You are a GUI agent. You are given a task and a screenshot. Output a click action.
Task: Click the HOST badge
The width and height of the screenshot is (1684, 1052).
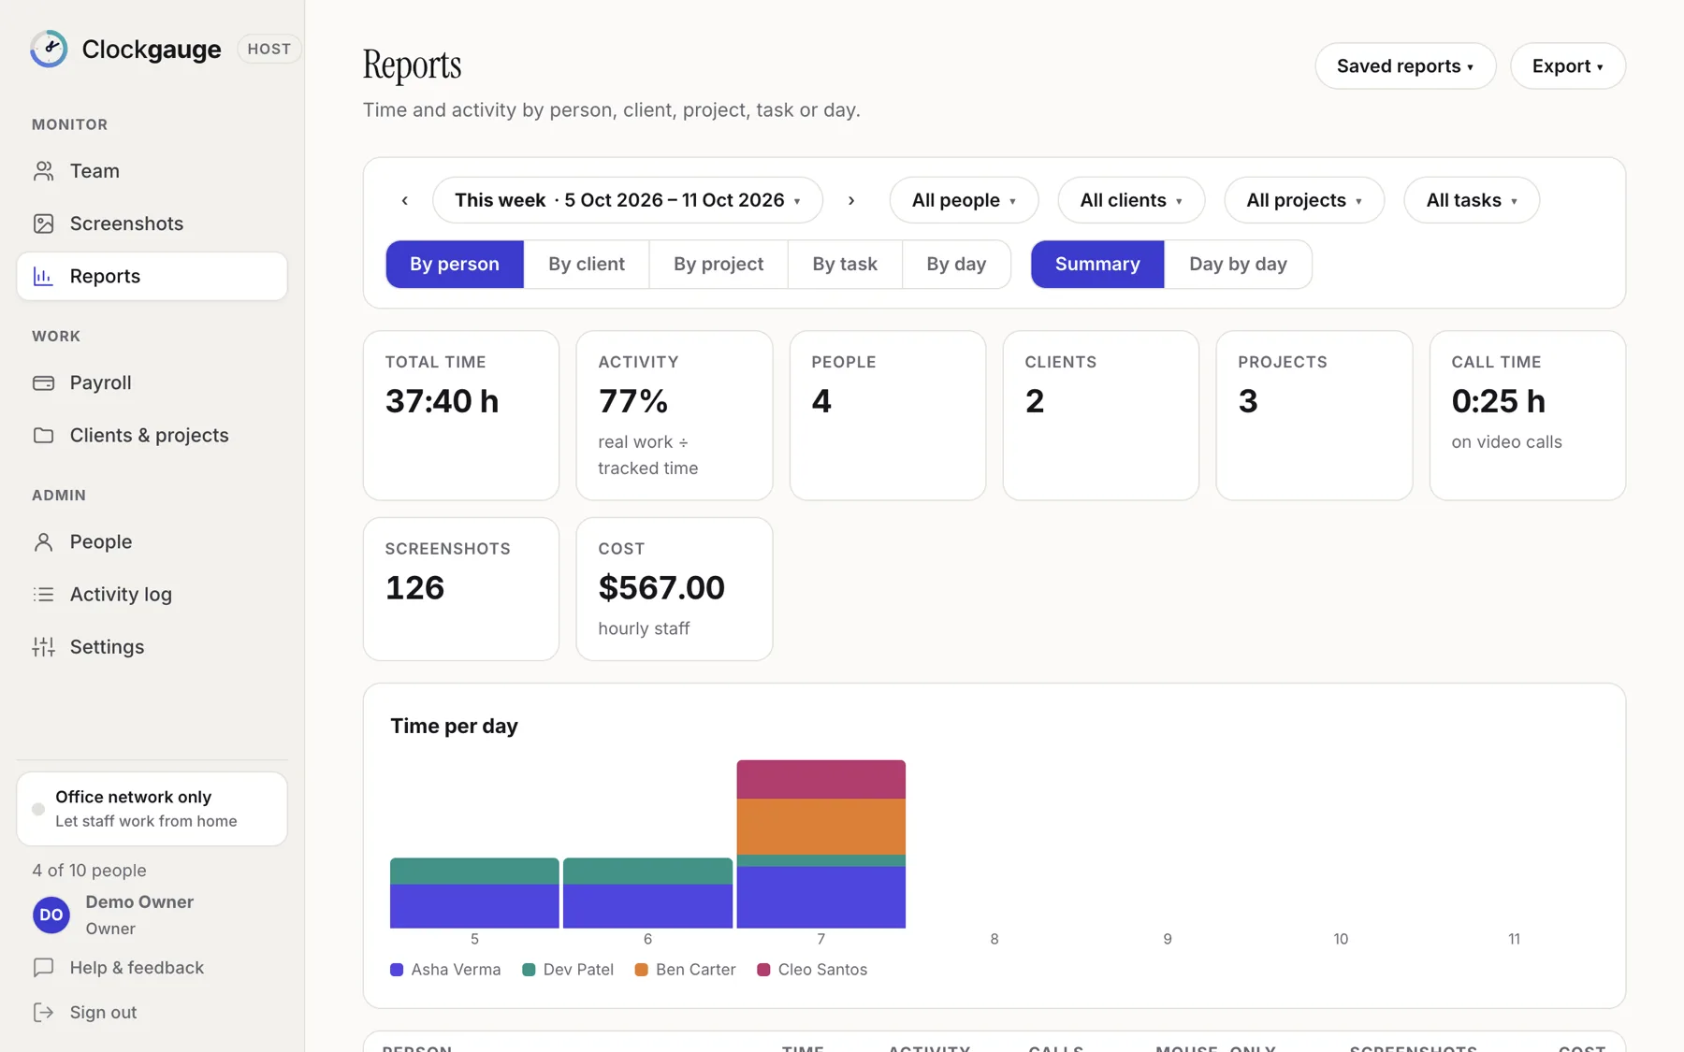pyautogui.click(x=269, y=49)
